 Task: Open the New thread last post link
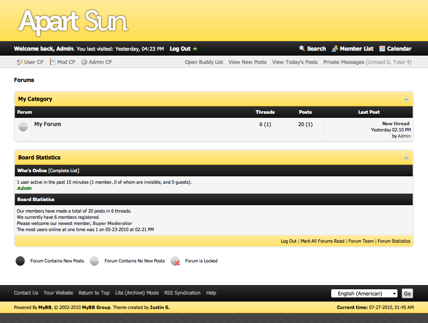pyautogui.click(x=395, y=124)
